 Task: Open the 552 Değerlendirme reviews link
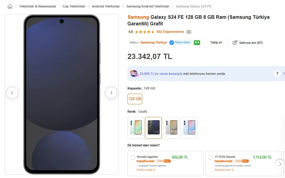(170, 32)
